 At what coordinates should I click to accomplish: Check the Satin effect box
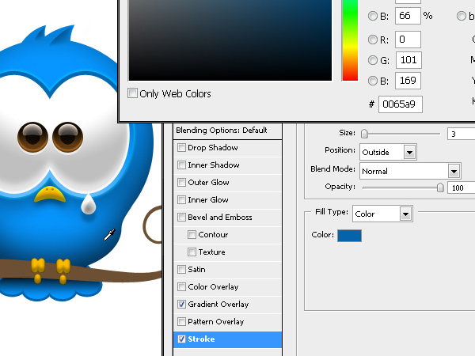click(181, 270)
